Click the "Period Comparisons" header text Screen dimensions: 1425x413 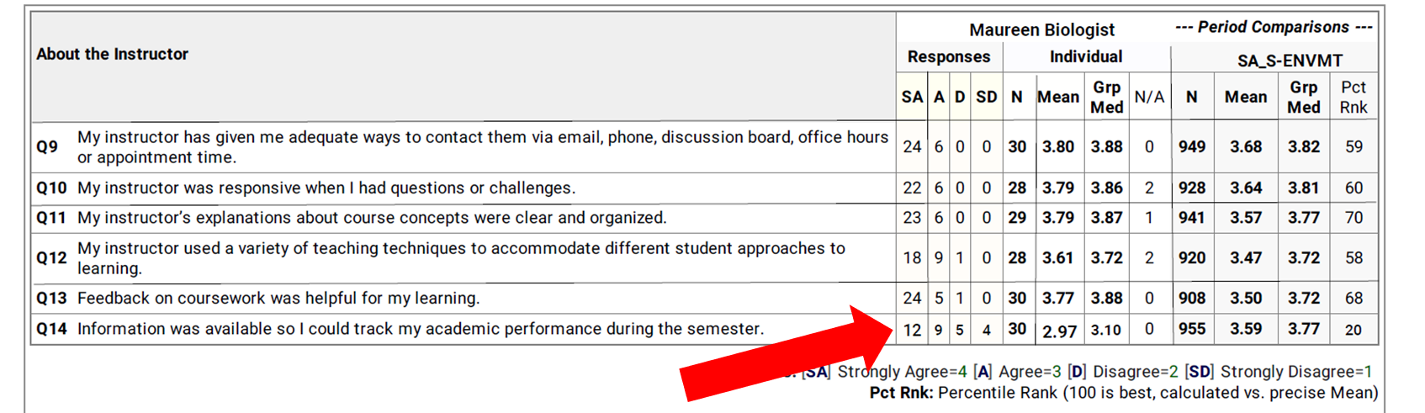[1273, 28]
